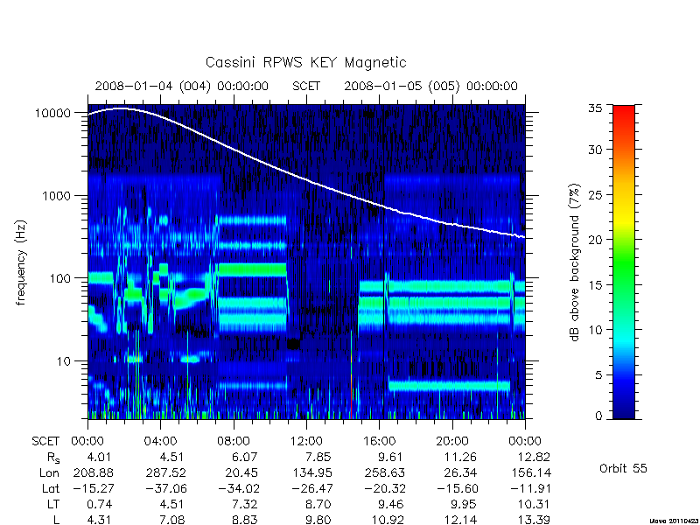Click the 'SCET' label above the plot

click(306, 86)
